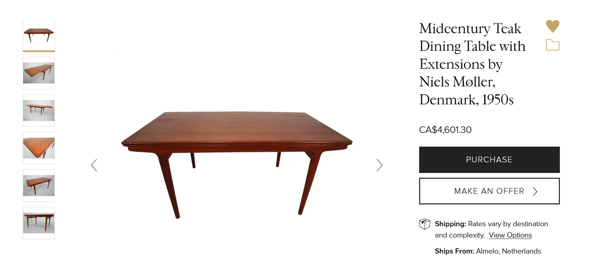Show next image with right arrow
This screenshot has width=594, height=266.
(x=379, y=165)
